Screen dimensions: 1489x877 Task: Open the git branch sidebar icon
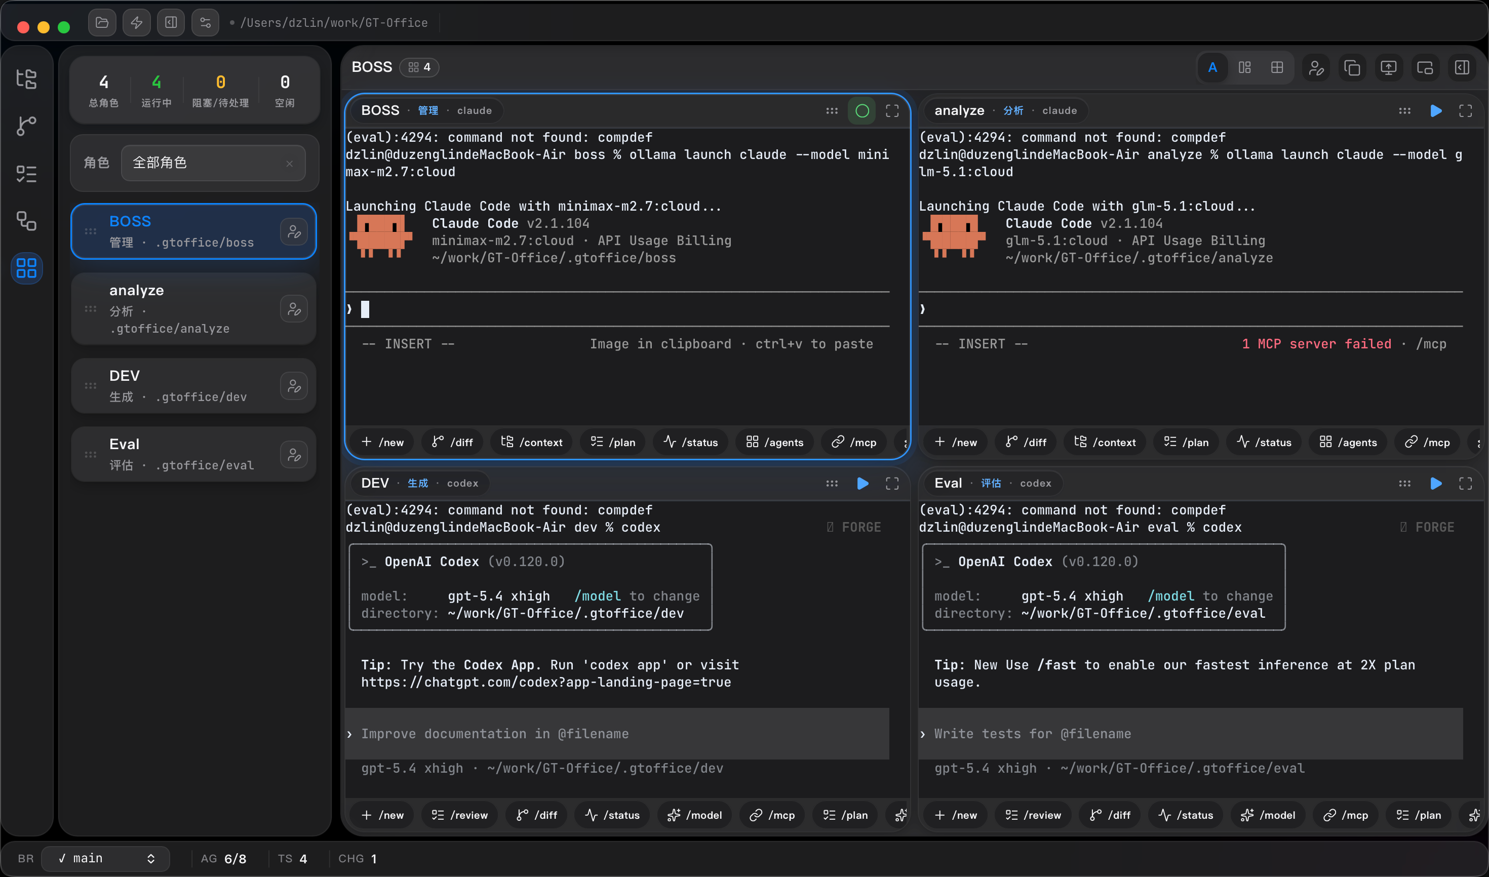click(x=26, y=125)
